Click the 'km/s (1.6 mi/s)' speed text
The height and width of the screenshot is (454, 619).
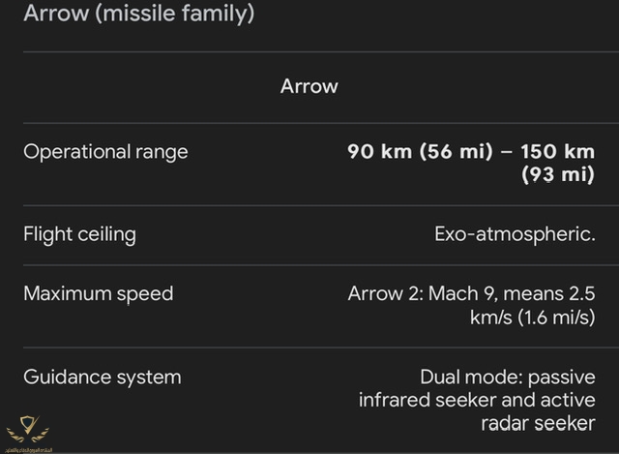click(x=532, y=318)
